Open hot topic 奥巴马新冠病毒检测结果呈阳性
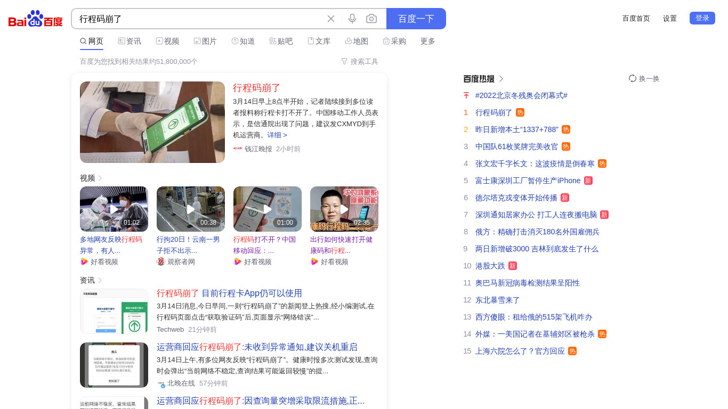Viewport: 728px width, 409px height. (528, 283)
